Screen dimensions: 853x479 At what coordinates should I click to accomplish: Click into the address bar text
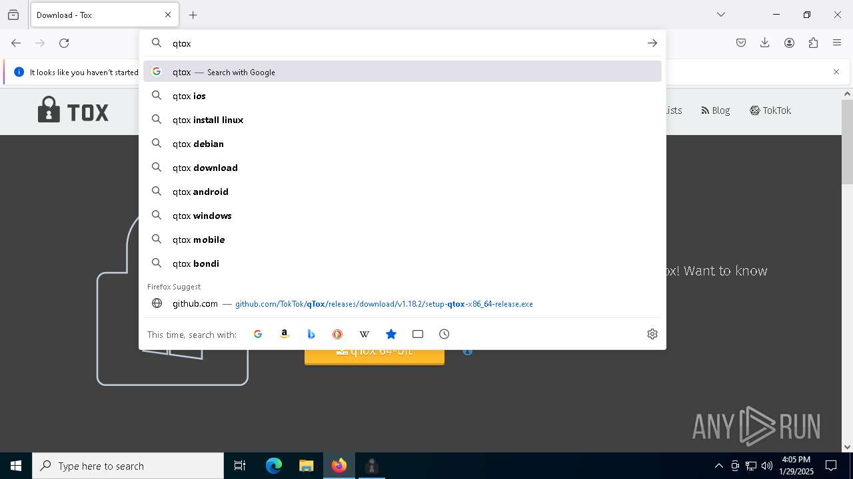[403, 43]
